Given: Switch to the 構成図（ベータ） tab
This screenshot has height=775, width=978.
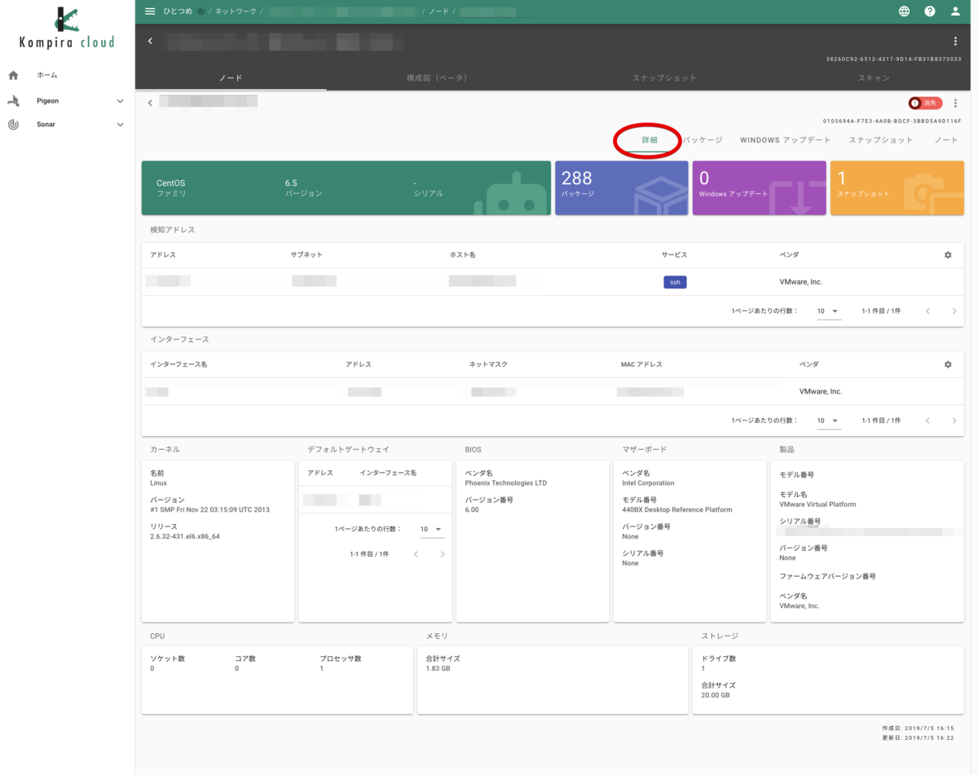Looking at the screenshot, I should point(437,78).
